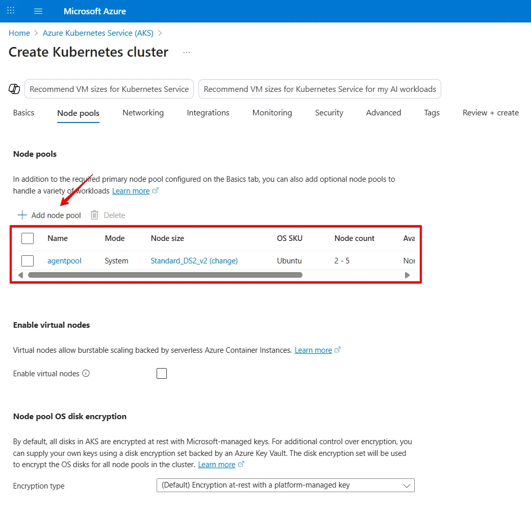This screenshot has height=509, width=531.
Task: Click Recommend VM sizes for my AI workloads
Action: (320, 89)
